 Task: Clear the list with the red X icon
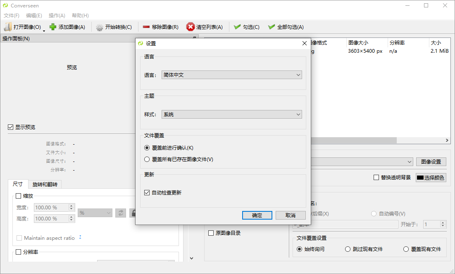[190, 26]
